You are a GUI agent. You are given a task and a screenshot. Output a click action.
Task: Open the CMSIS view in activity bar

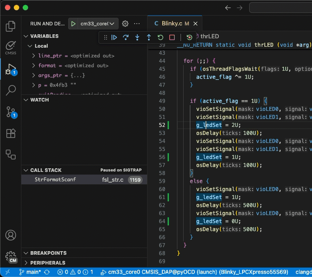[x=11, y=48]
